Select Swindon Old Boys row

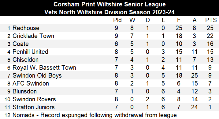pos(109,75)
